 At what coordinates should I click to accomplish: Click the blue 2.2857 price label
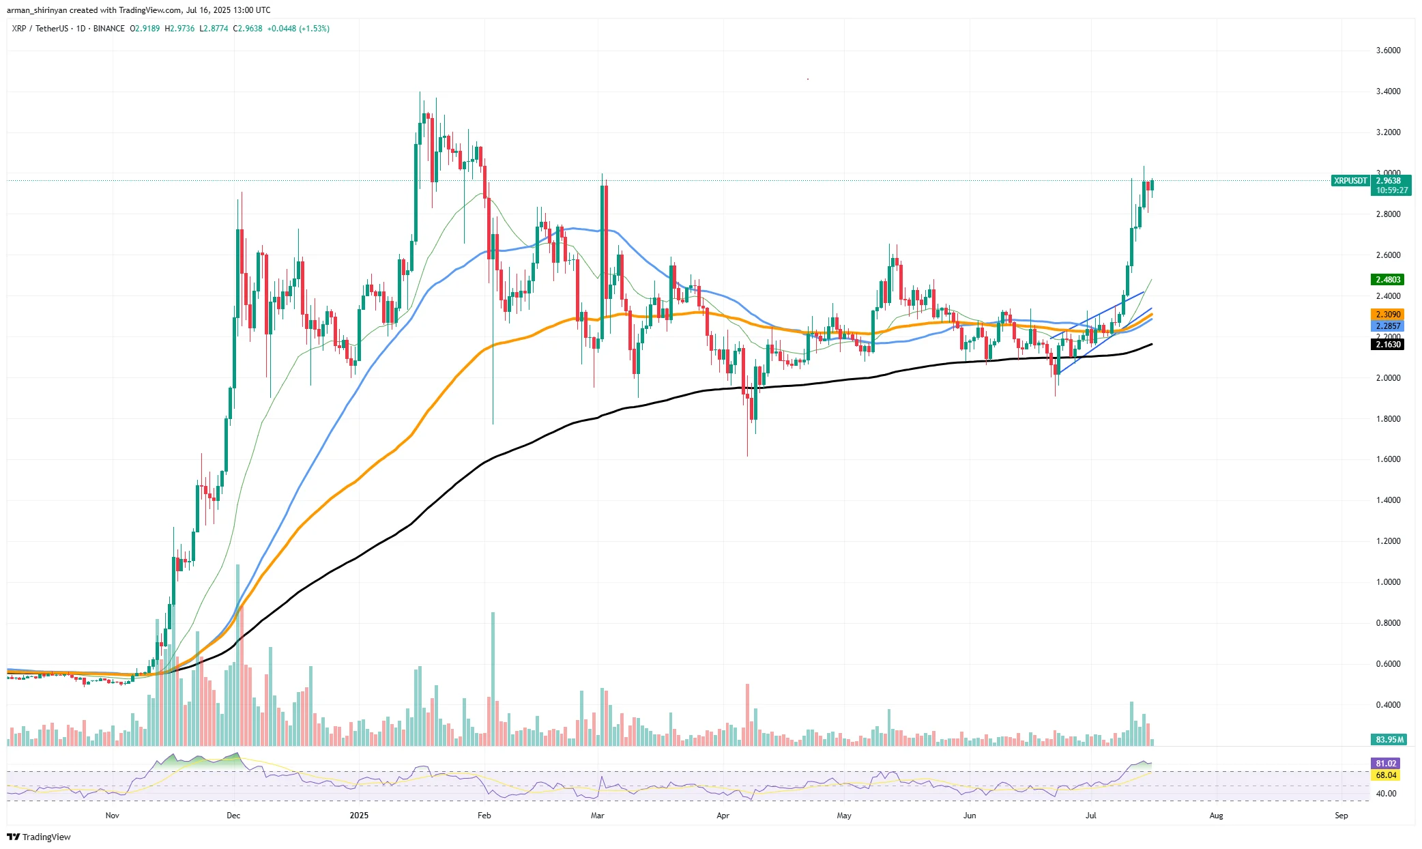pos(1387,326)
